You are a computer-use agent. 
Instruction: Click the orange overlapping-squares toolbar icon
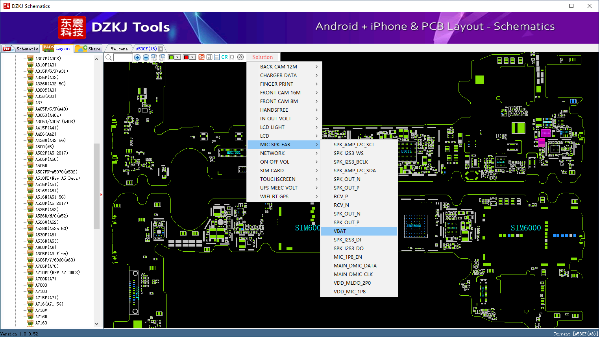coord(202,57)
